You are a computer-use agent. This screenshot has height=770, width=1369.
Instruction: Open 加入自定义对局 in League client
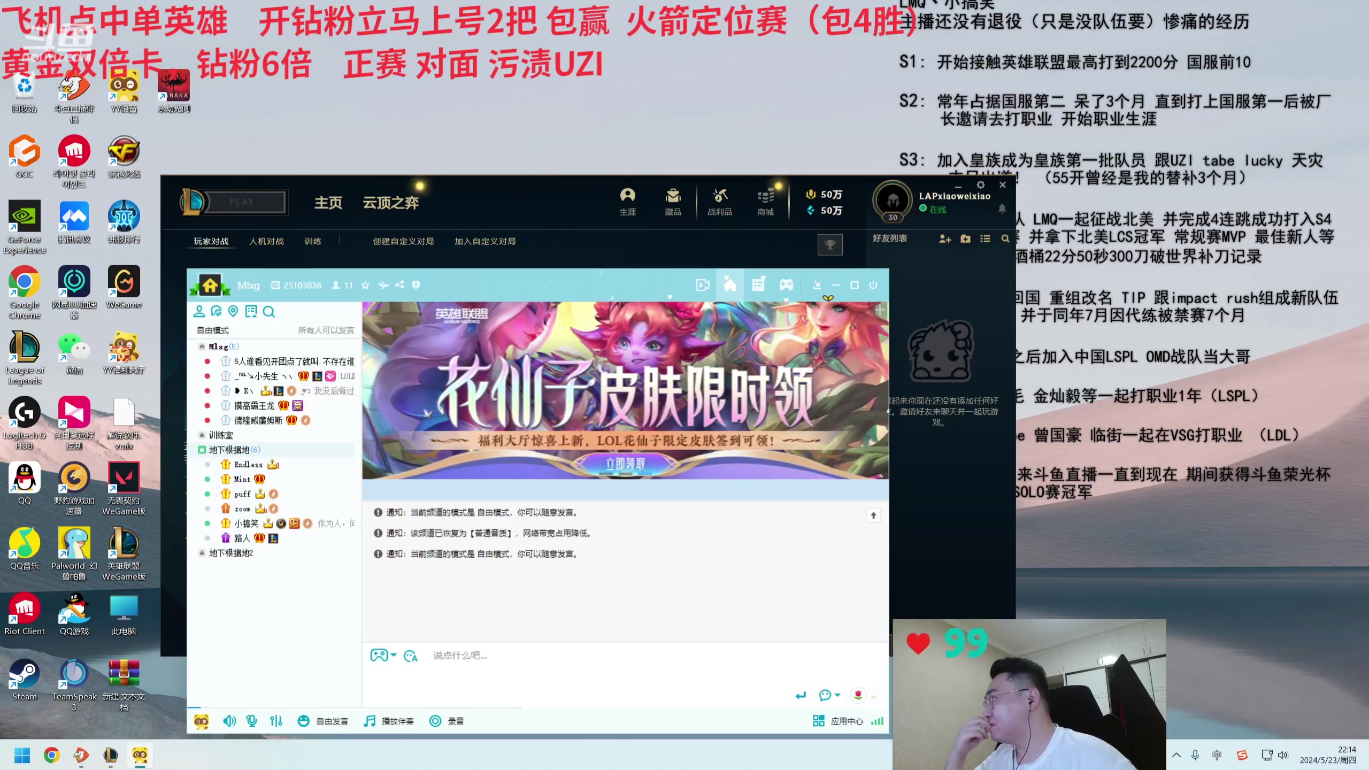485,241
